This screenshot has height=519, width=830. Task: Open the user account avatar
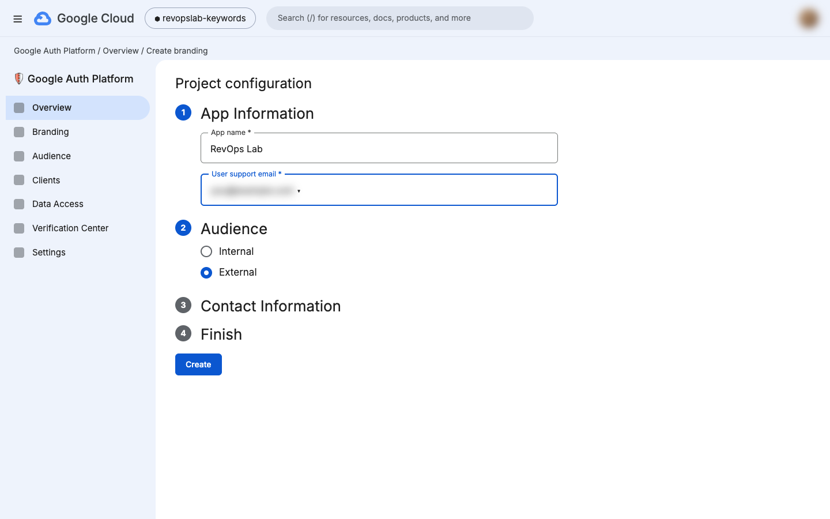(809, 18)
